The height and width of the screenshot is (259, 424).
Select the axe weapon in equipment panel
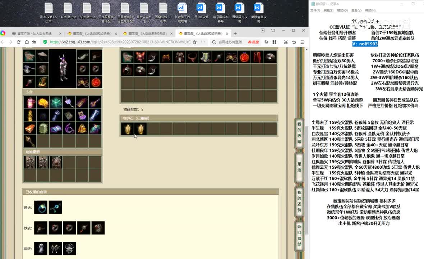pos(29,69)
